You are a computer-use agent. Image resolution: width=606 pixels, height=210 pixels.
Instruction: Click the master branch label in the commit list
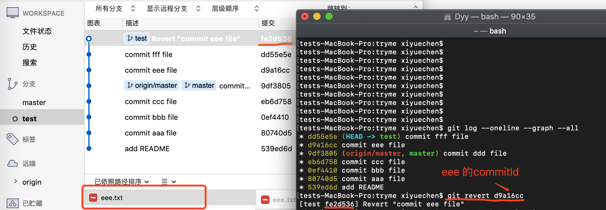[x=199, y=85]
